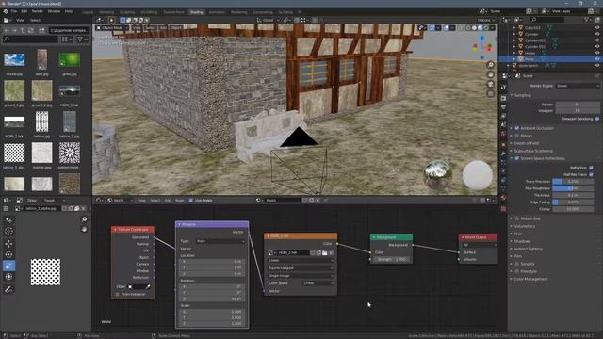This screenshot has height=339, width=603.
Task: Click the viewport pan hand gizmo
Action: [x=490, y=74]
